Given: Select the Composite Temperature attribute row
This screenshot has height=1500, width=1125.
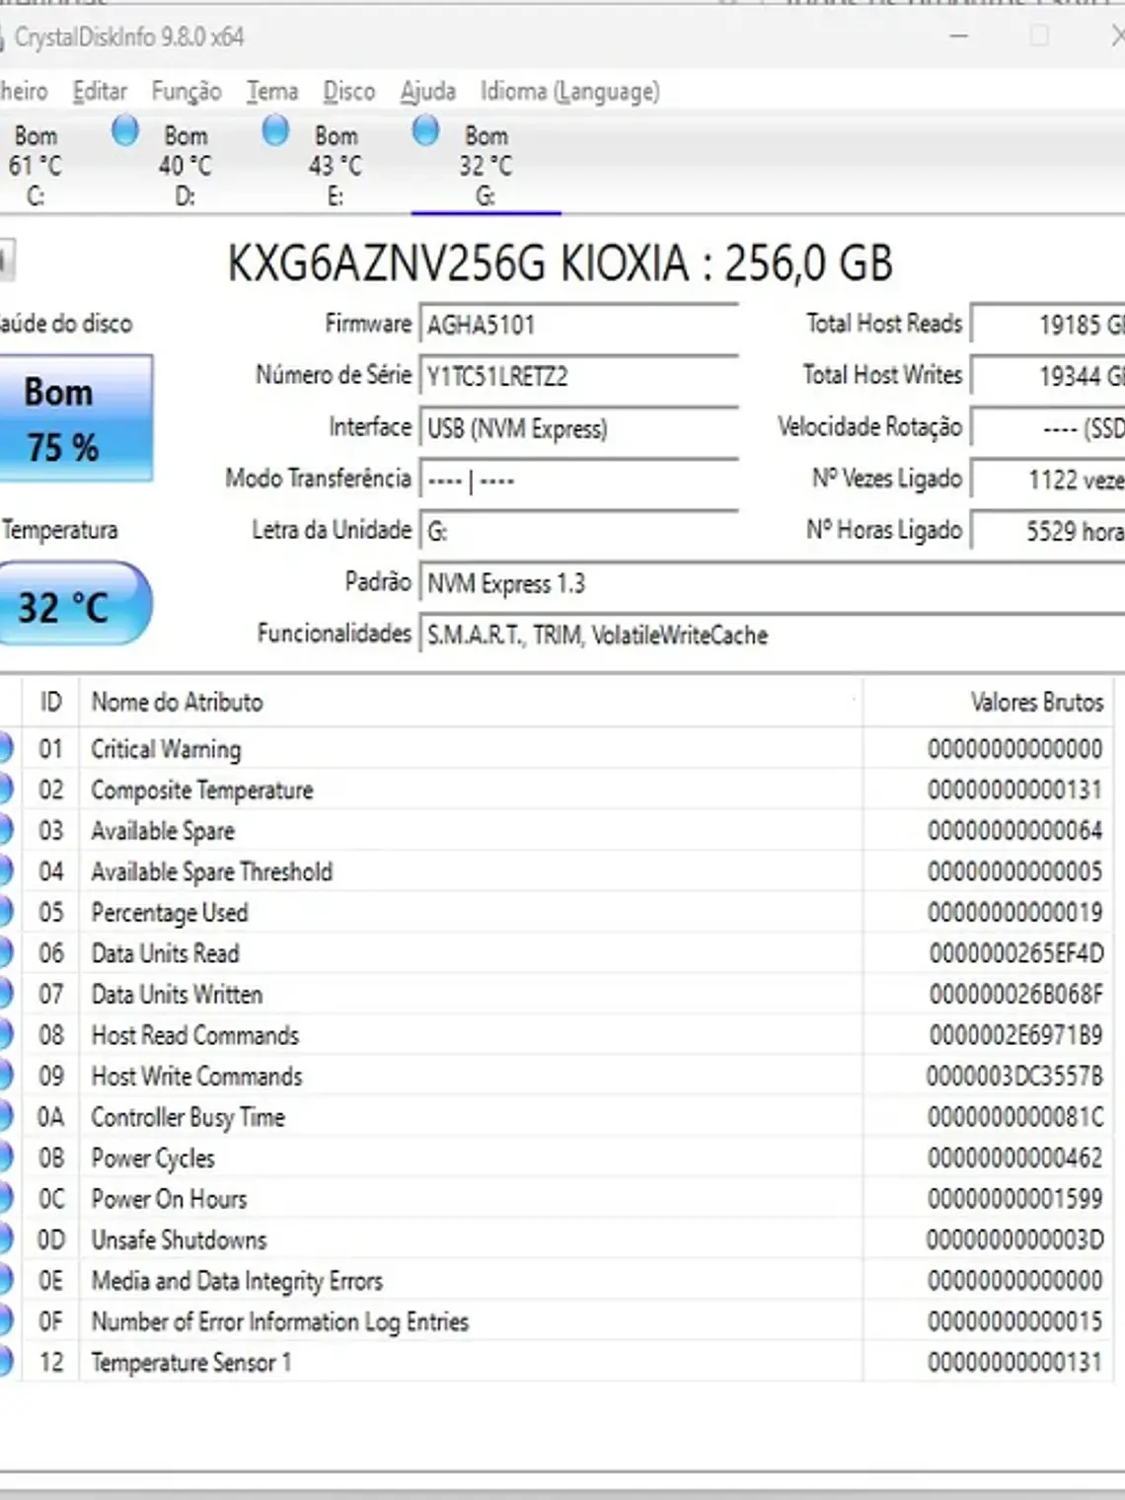Looking at the screenshot, I should 558,789.
